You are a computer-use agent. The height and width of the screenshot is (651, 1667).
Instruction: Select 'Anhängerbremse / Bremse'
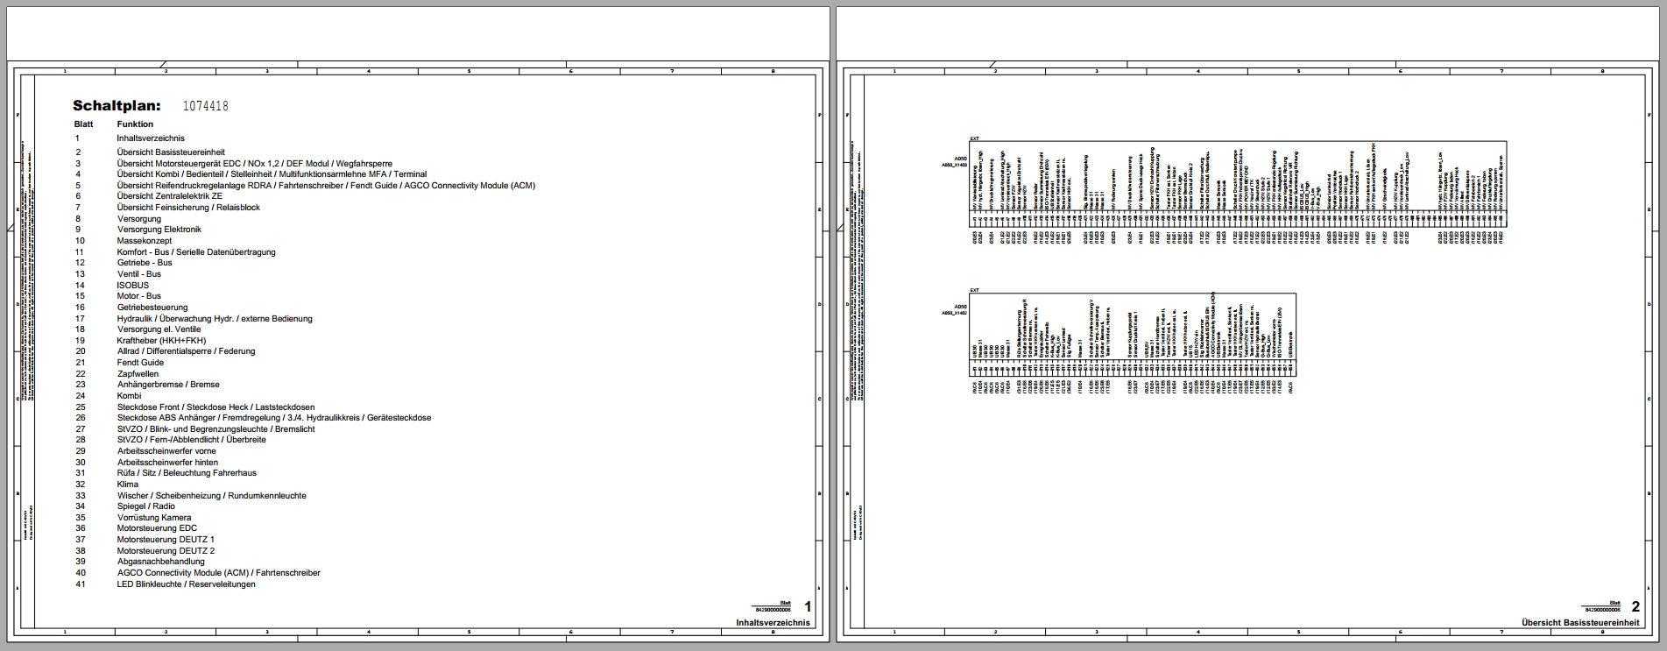pyautogui.click(x=168, y=385)
